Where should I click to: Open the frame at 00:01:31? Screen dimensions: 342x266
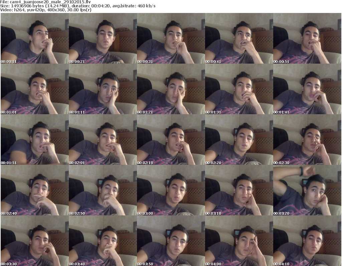tap(239, 89)
